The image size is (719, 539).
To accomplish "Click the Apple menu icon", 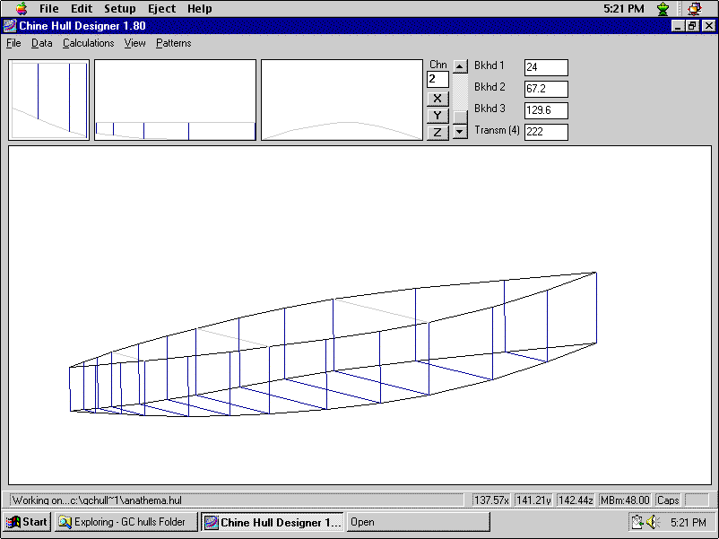I will click(x=21, y=9).
